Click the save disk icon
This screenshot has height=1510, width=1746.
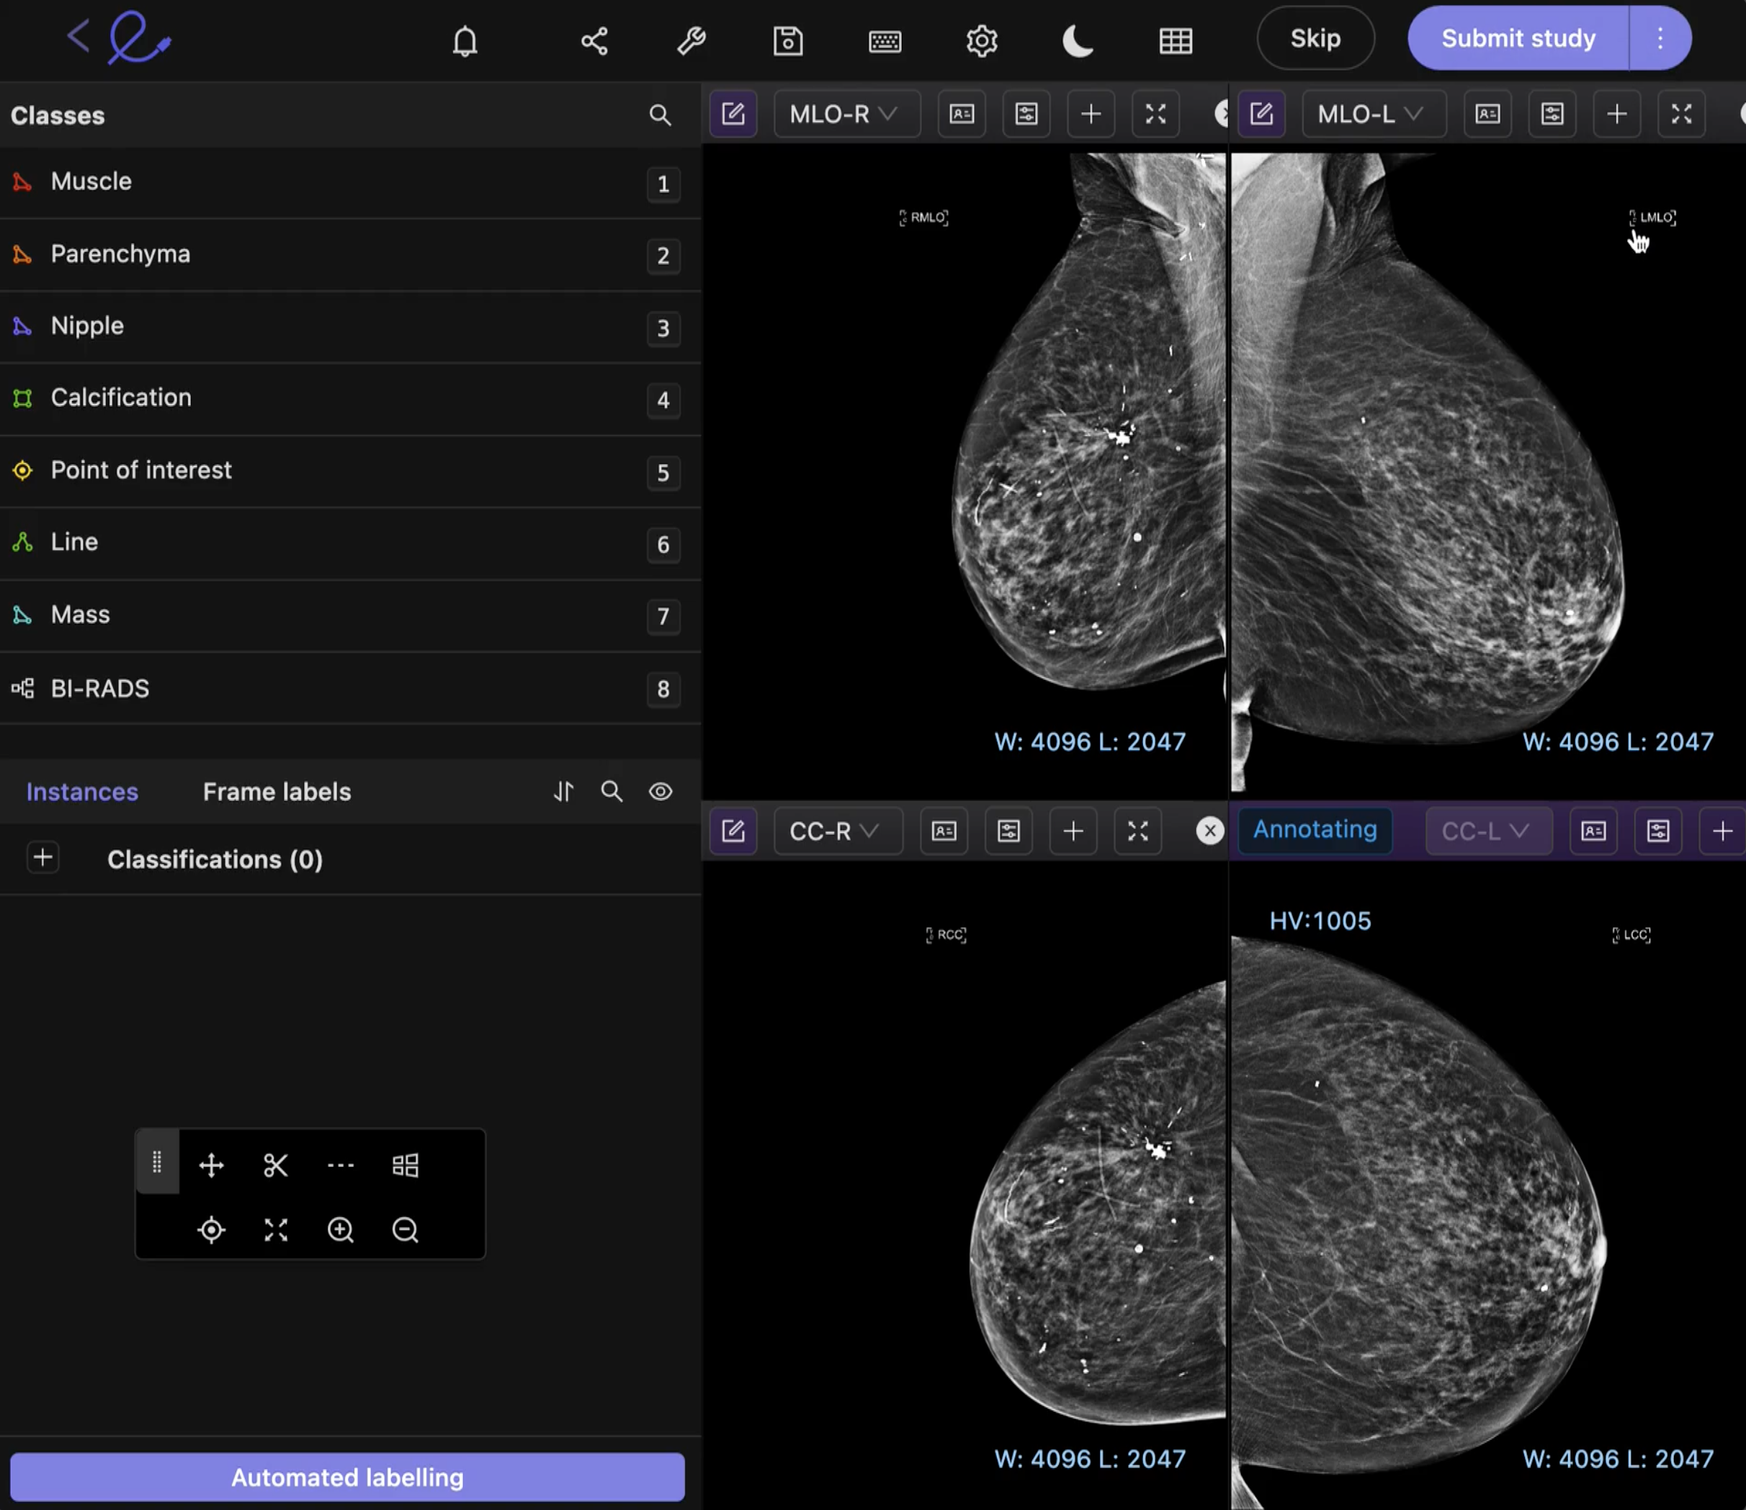pos(788,40)
